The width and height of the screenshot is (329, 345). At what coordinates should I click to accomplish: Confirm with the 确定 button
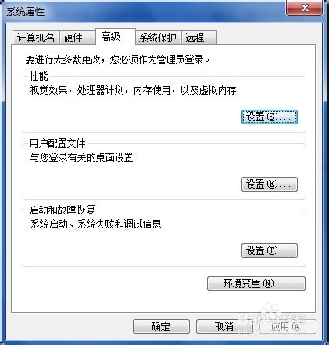point(161,326)
